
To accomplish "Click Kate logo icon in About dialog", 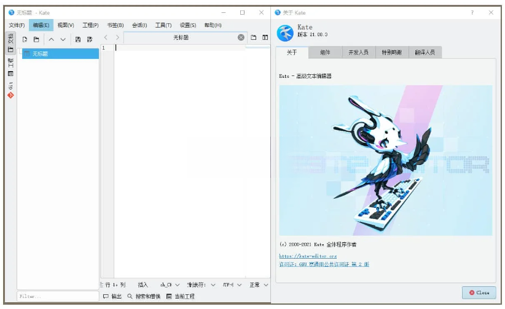I will coord(285,32).
